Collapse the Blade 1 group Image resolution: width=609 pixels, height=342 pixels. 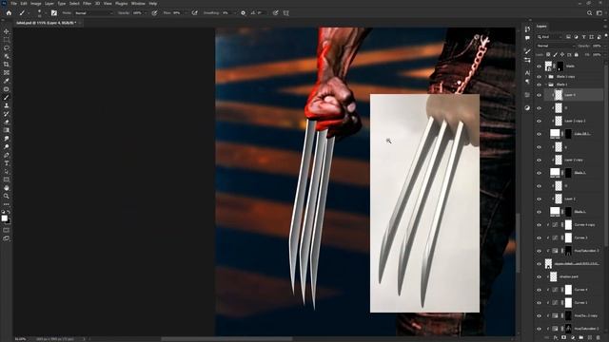click(x=546, y=85)
